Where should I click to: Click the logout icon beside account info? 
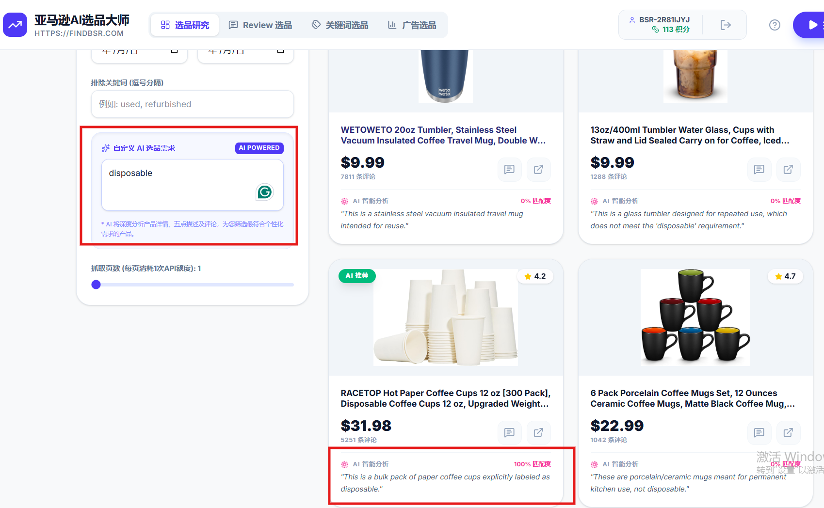(x=726, y=25)
